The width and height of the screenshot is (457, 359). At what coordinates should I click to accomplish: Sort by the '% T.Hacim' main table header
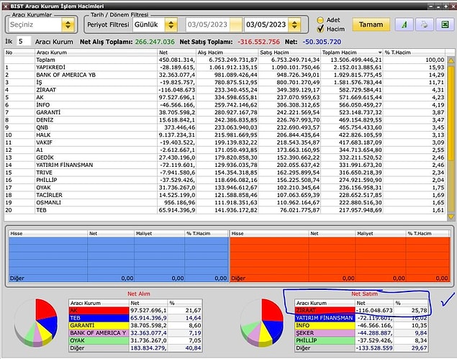tap(414, 53)
